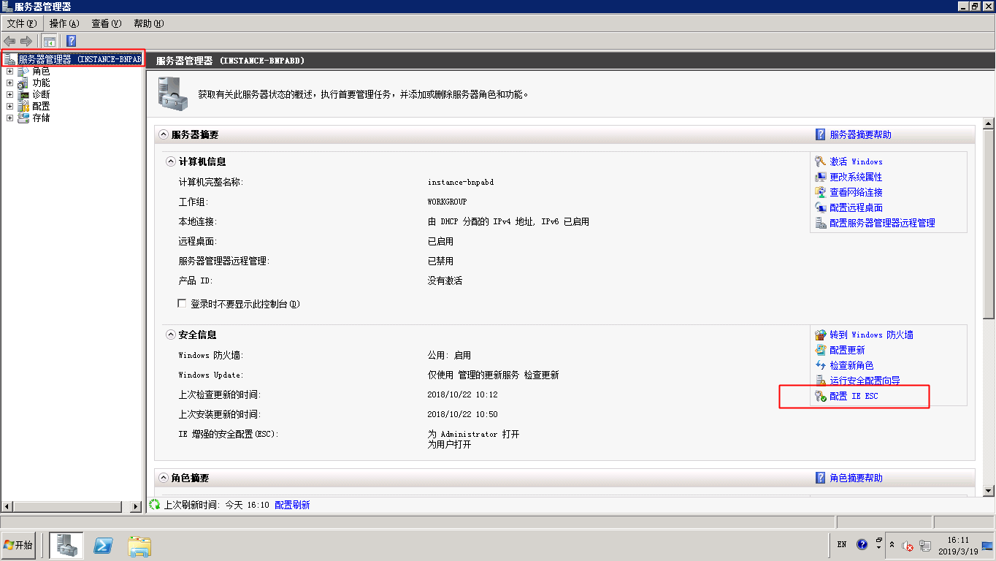Click the green refresh icon next to 配置刷新

tap(155, 504)
